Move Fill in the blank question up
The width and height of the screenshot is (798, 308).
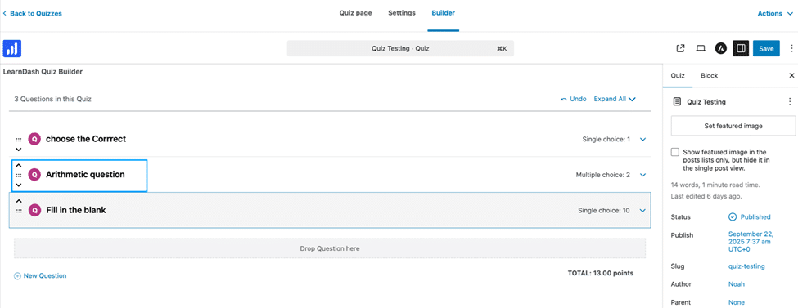(19, 201)
